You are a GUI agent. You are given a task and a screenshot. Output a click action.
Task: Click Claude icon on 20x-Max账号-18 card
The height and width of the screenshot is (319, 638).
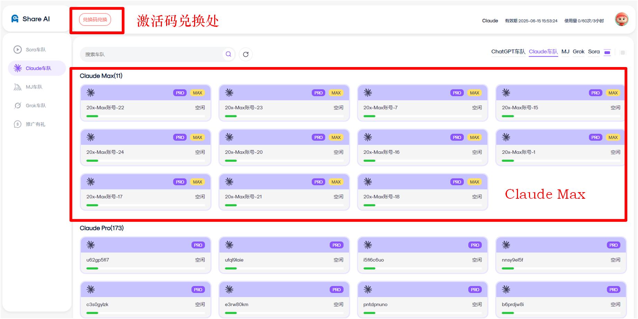(x=368, y=182)
